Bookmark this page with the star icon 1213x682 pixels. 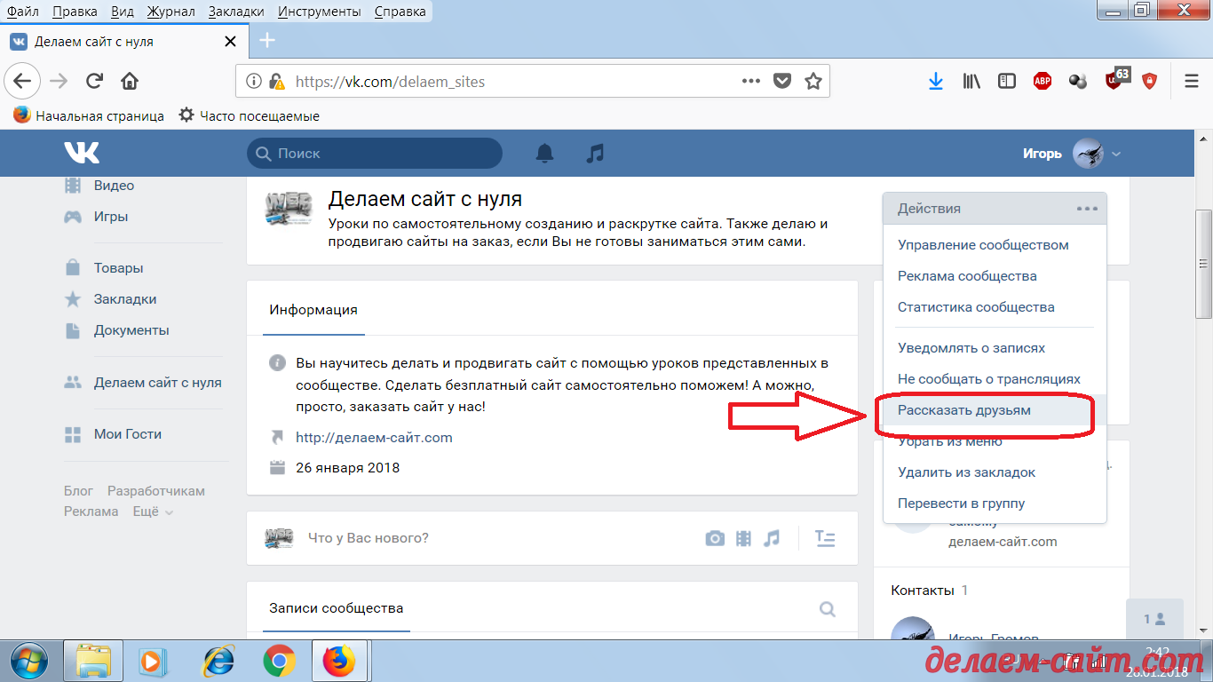coord(813,81)
